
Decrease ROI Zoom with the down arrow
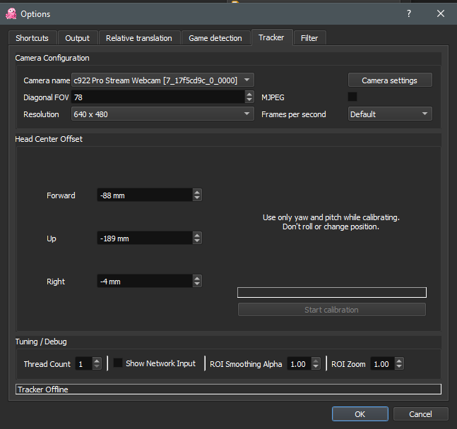(x=399, y=367)
